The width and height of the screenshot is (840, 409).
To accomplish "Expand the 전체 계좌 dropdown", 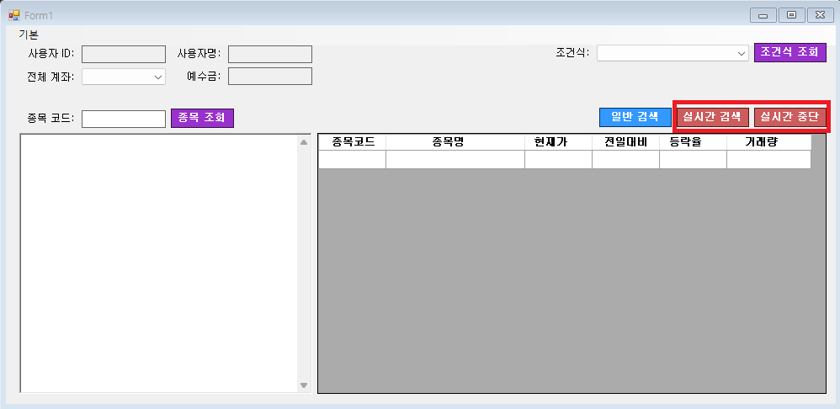I will pyautogui.click(x=158, y=77).
